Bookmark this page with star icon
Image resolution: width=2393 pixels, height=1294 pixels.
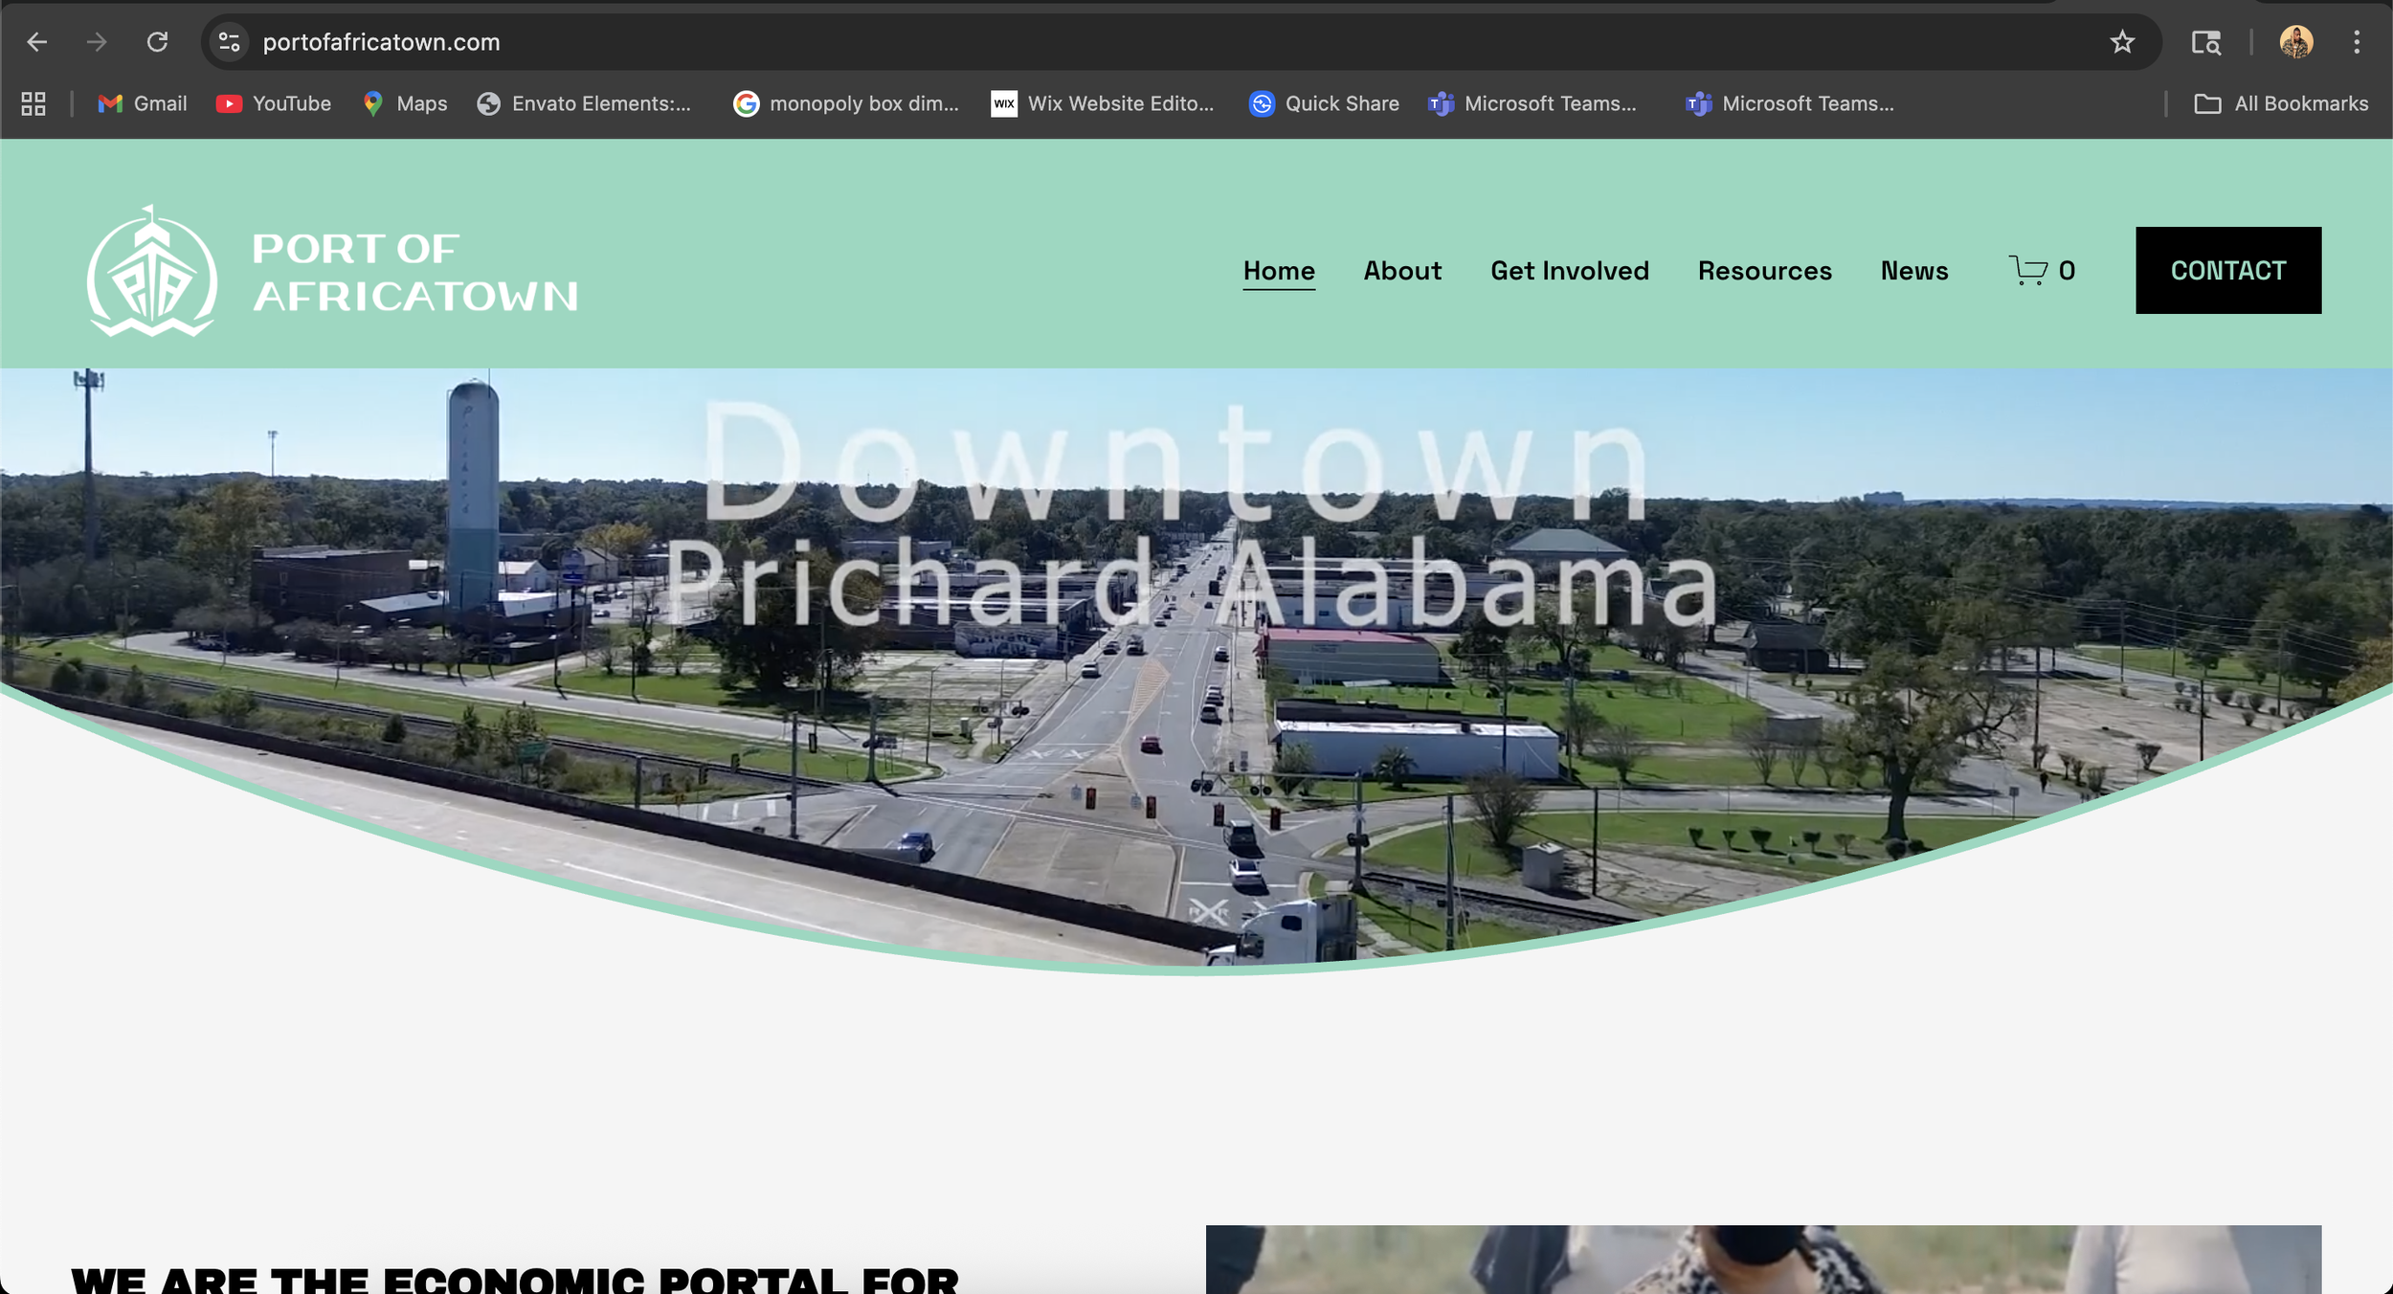(x=2122, y=42)
